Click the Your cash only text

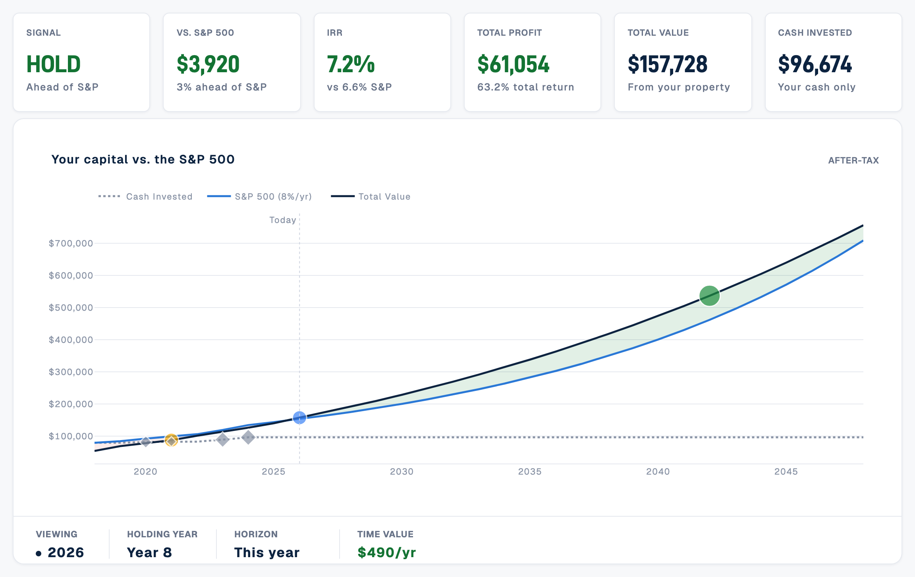[x=817, y=87]
